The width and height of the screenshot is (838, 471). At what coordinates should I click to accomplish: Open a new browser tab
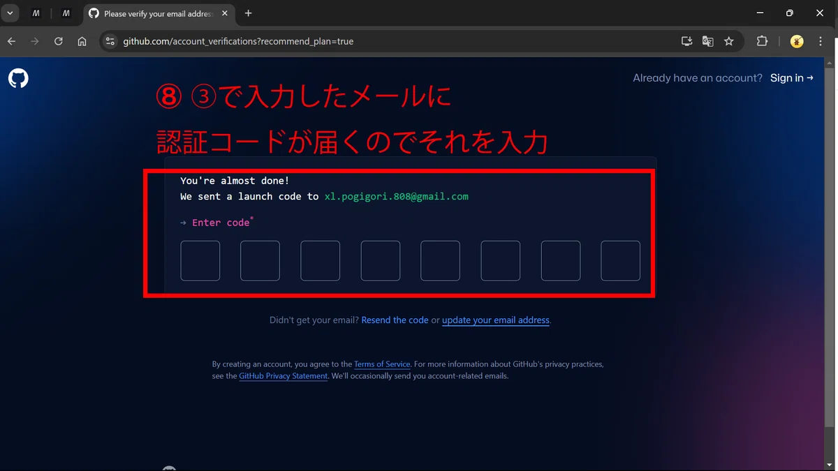click(x=248, y=13)
